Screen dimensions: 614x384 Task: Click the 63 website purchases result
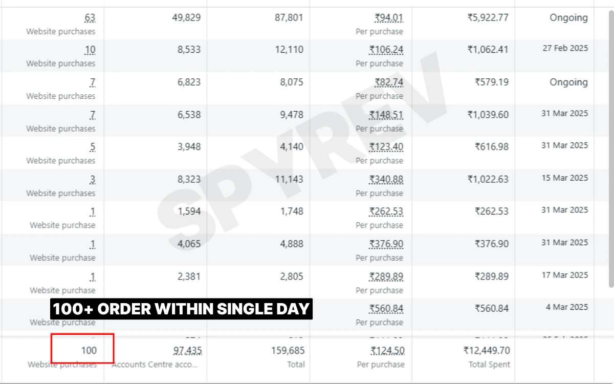click(x=90, y=18)
